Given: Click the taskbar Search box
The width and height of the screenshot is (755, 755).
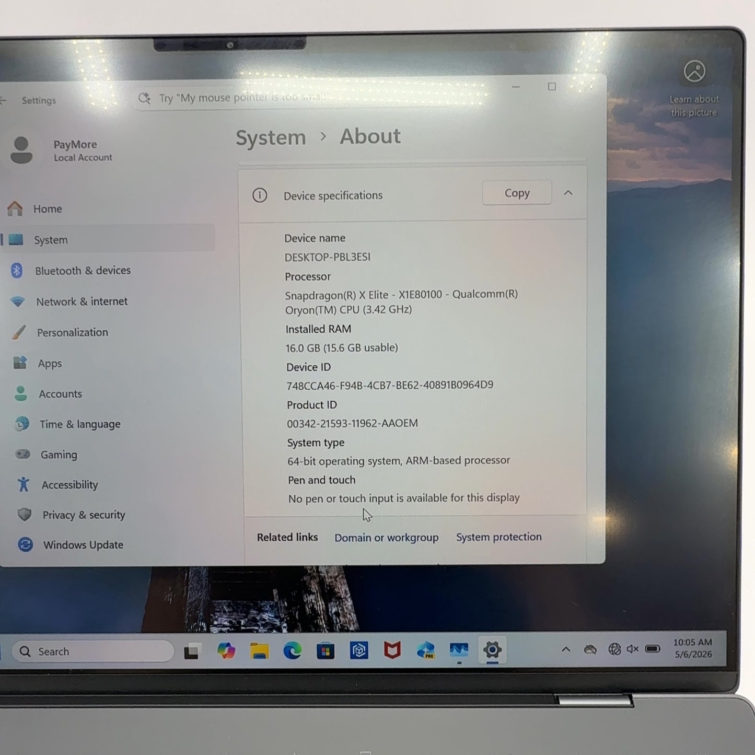Looking at the screenshot, I should click(x=93, y=652).
